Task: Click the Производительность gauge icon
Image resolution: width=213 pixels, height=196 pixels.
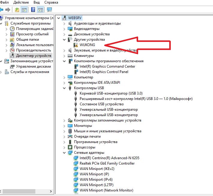Action: [12, 50]
